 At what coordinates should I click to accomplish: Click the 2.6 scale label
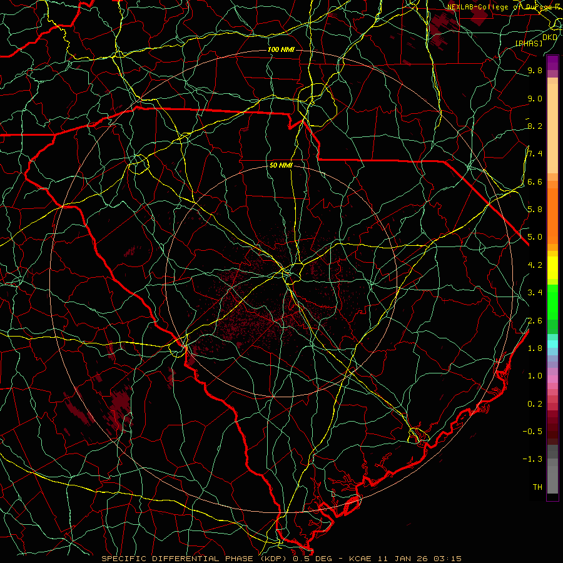point(535,321)
